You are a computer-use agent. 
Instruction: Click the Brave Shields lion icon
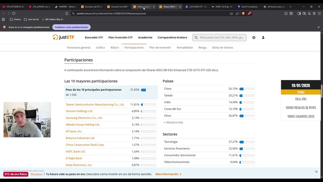[x=243, y=13]
